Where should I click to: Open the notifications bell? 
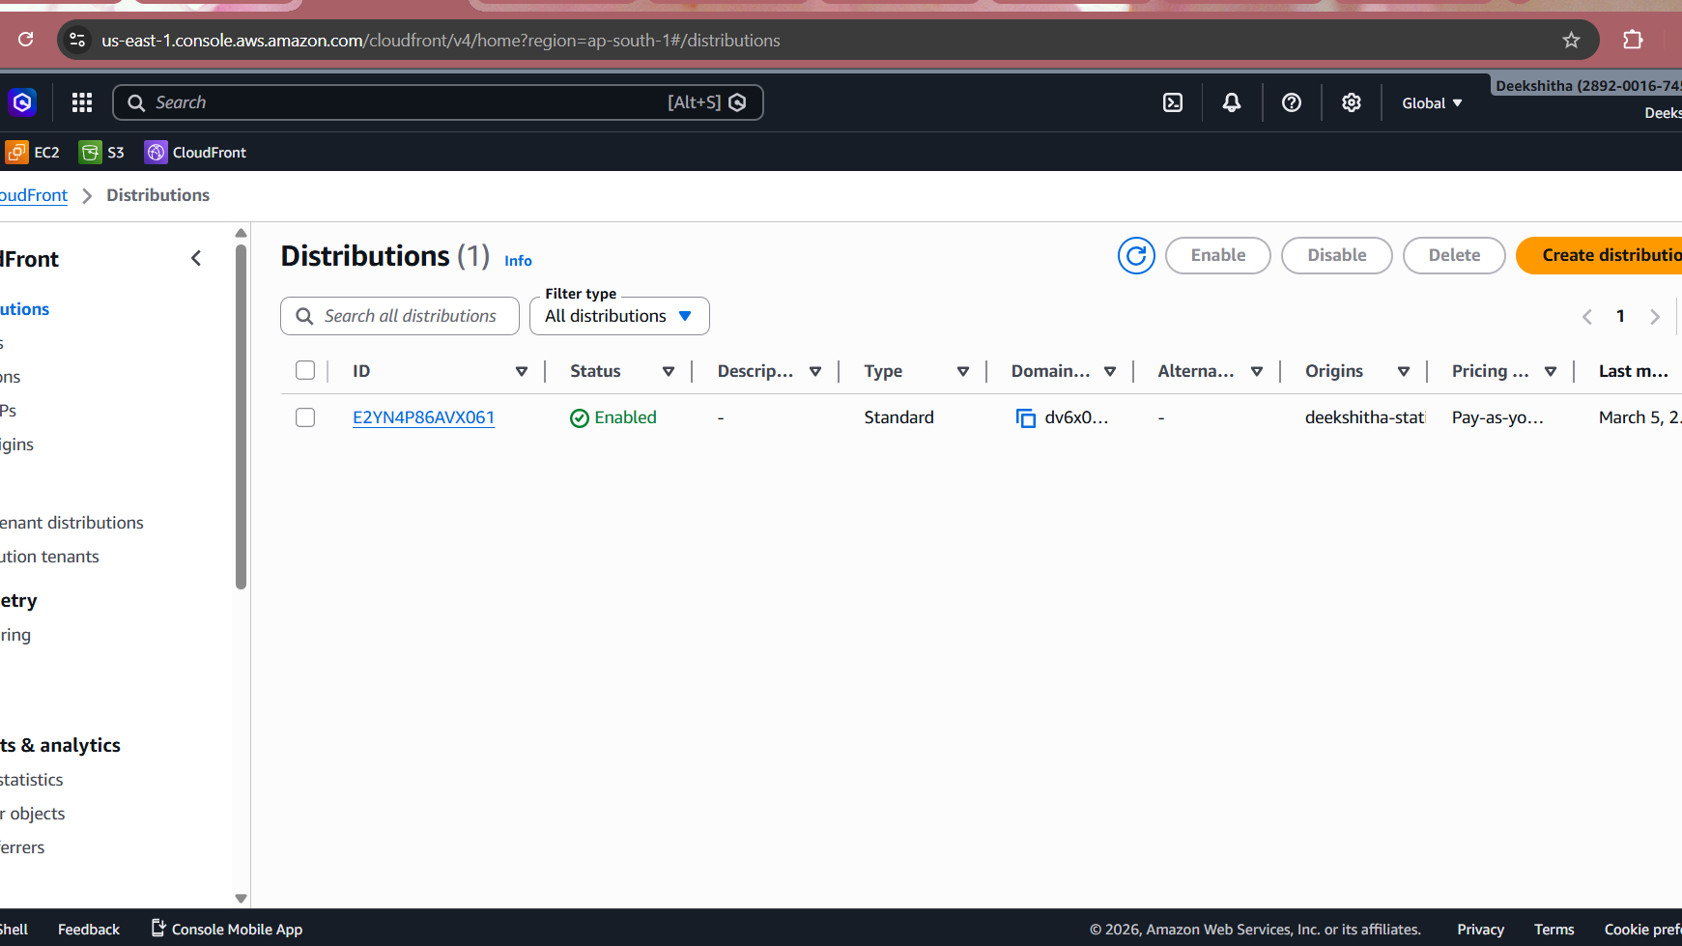pyautogui.click(x=1231, y=102)
